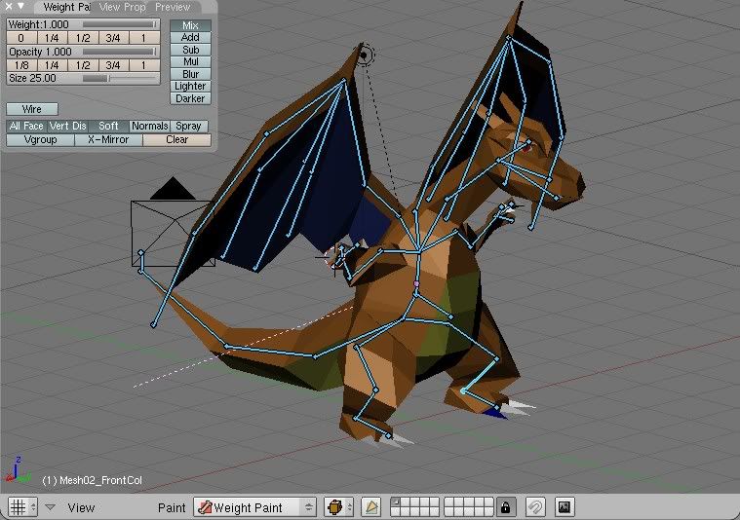The height and width of the screenshot is (520, 740).
Task: Toggle the Wire display button
Action: point(32,109)
